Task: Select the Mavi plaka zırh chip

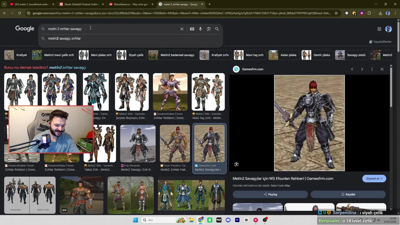Action: click(x=96, y=55)
